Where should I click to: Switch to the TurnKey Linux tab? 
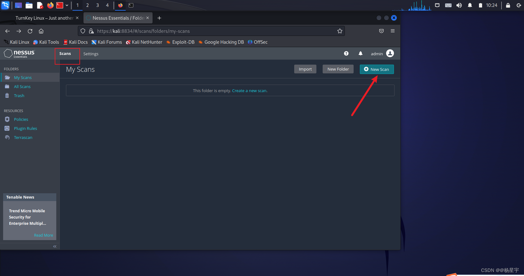click(x=44, y=18)
